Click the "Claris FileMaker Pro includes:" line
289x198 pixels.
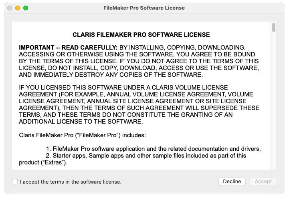tap(83, 135)
